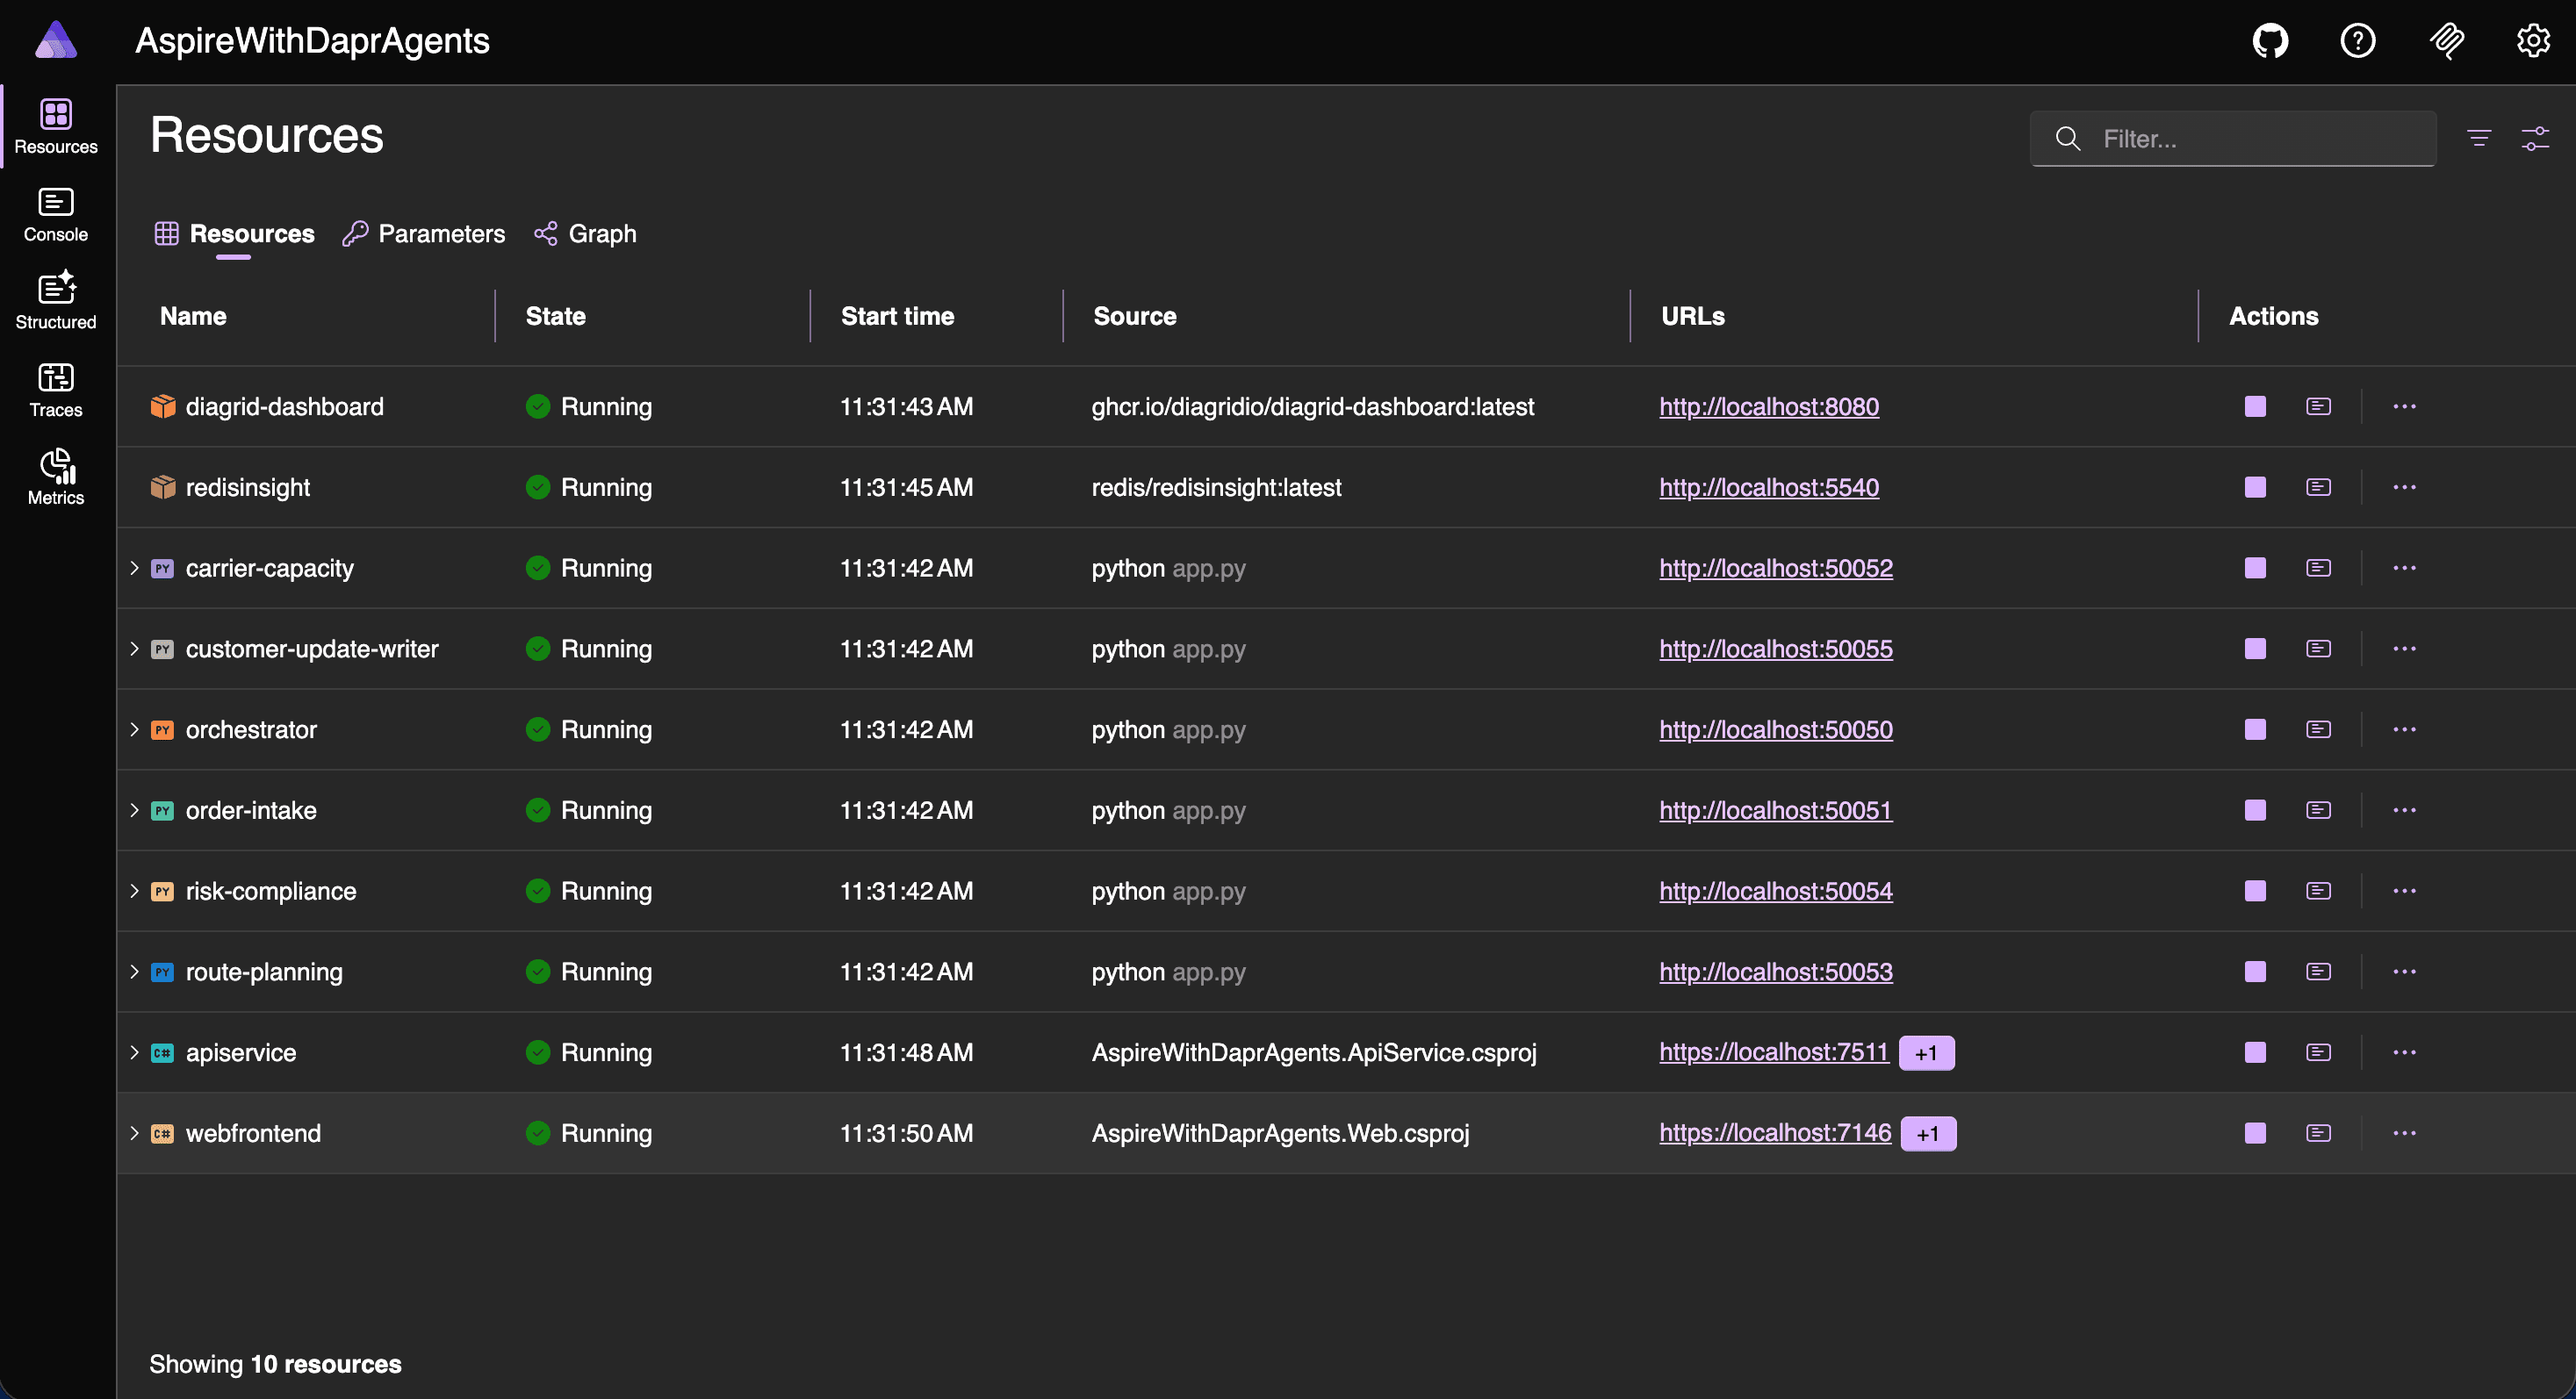Switch to the Parameters tab
This screenshot has height=1399, width=2576.
click(424, 233)
